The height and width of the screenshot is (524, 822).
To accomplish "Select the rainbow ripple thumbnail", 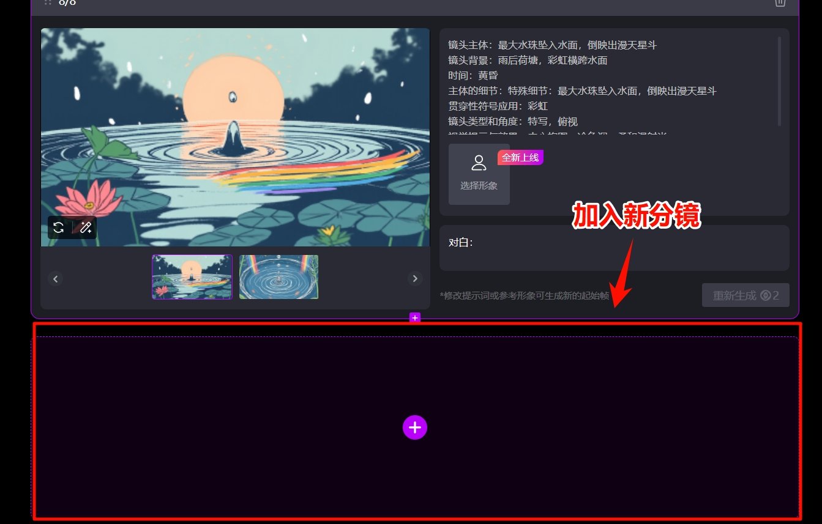I will click(x=279, y=277).
